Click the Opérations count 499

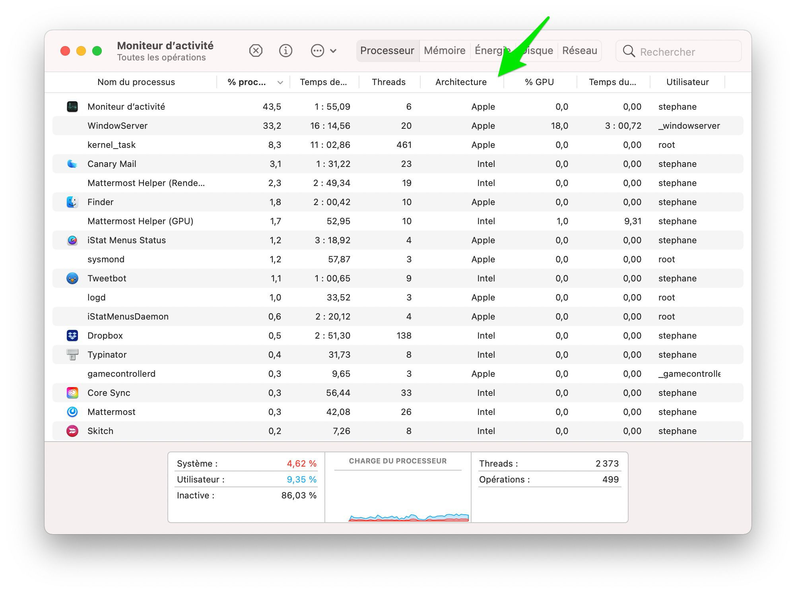[x=610, y=479]
